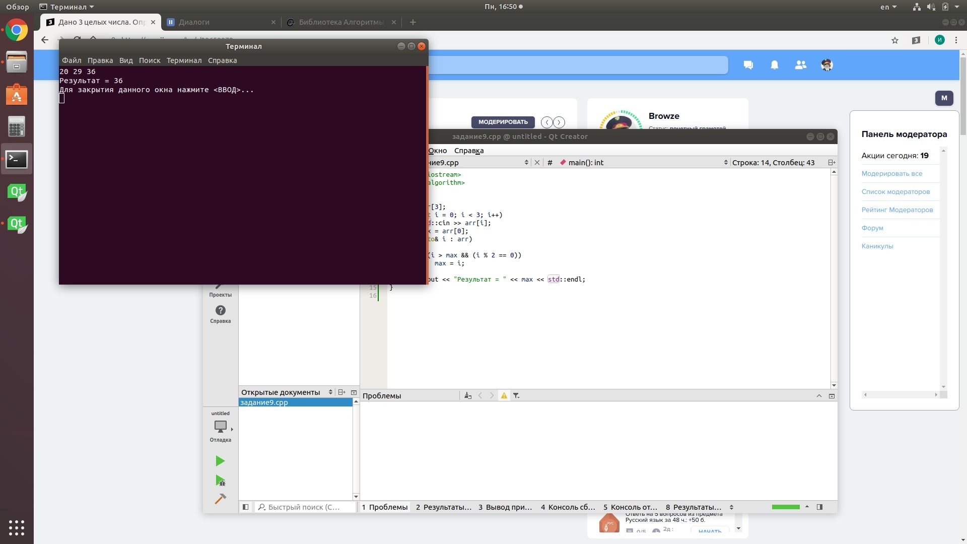Expand the main(): int symbol dropdown
The width and height of the screenshot is (967, 544).
coord(725,162)
